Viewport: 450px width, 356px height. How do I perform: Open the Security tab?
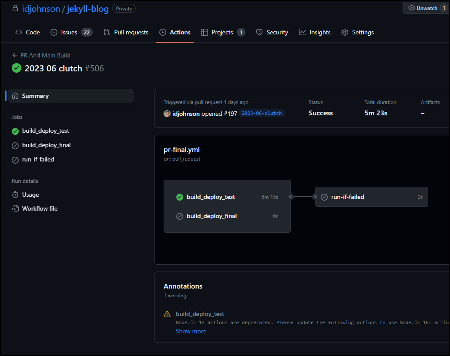click(272, 33)
